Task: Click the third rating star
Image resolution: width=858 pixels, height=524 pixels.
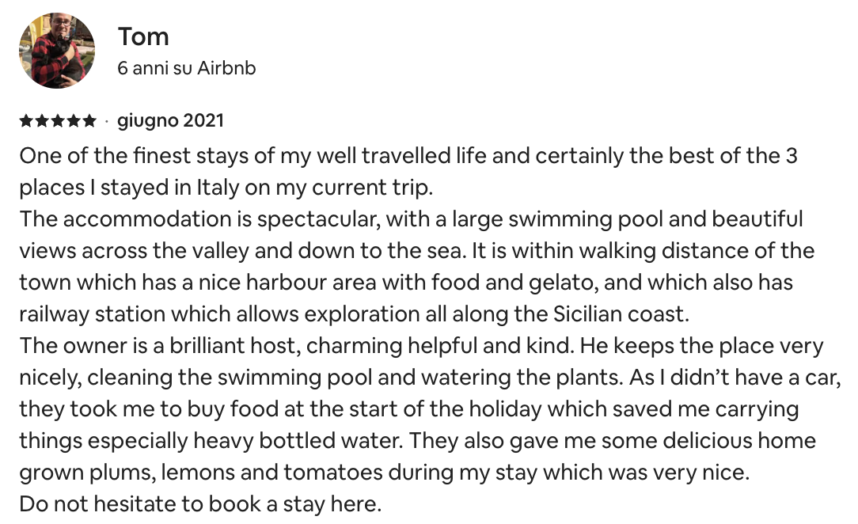Action: [x=58, y=120]
